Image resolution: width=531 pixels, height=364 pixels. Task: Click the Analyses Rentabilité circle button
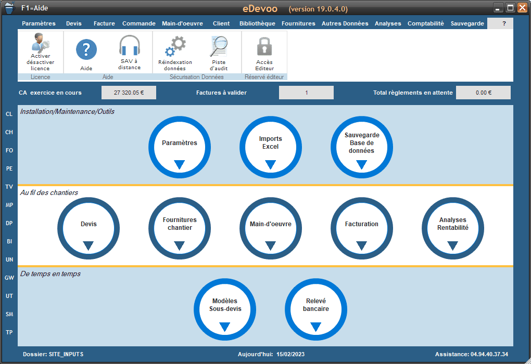click(453, 224)
